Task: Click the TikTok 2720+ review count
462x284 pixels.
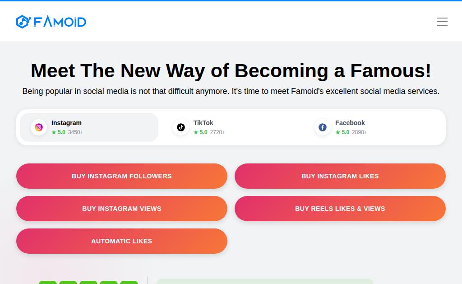Action: (217, 132)
